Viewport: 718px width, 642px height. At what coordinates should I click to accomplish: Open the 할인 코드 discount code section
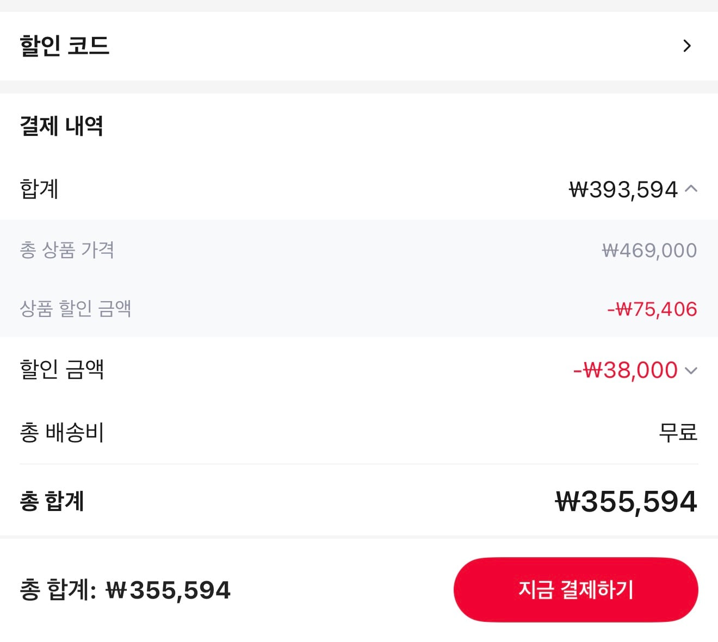point(359,46)
